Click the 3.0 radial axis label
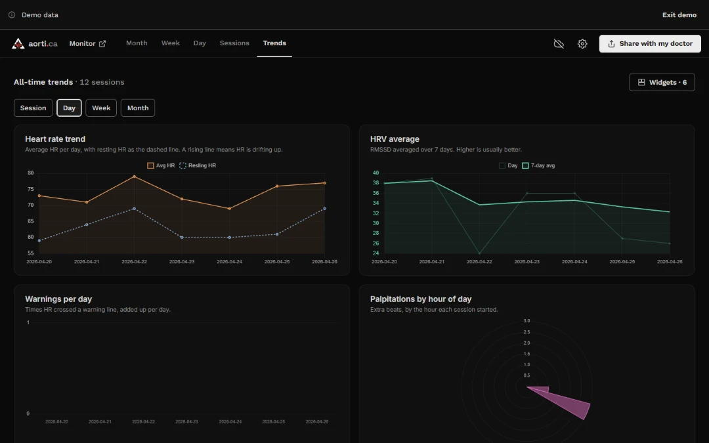Viewport: 709px width, 443px height. pos(526,321)
